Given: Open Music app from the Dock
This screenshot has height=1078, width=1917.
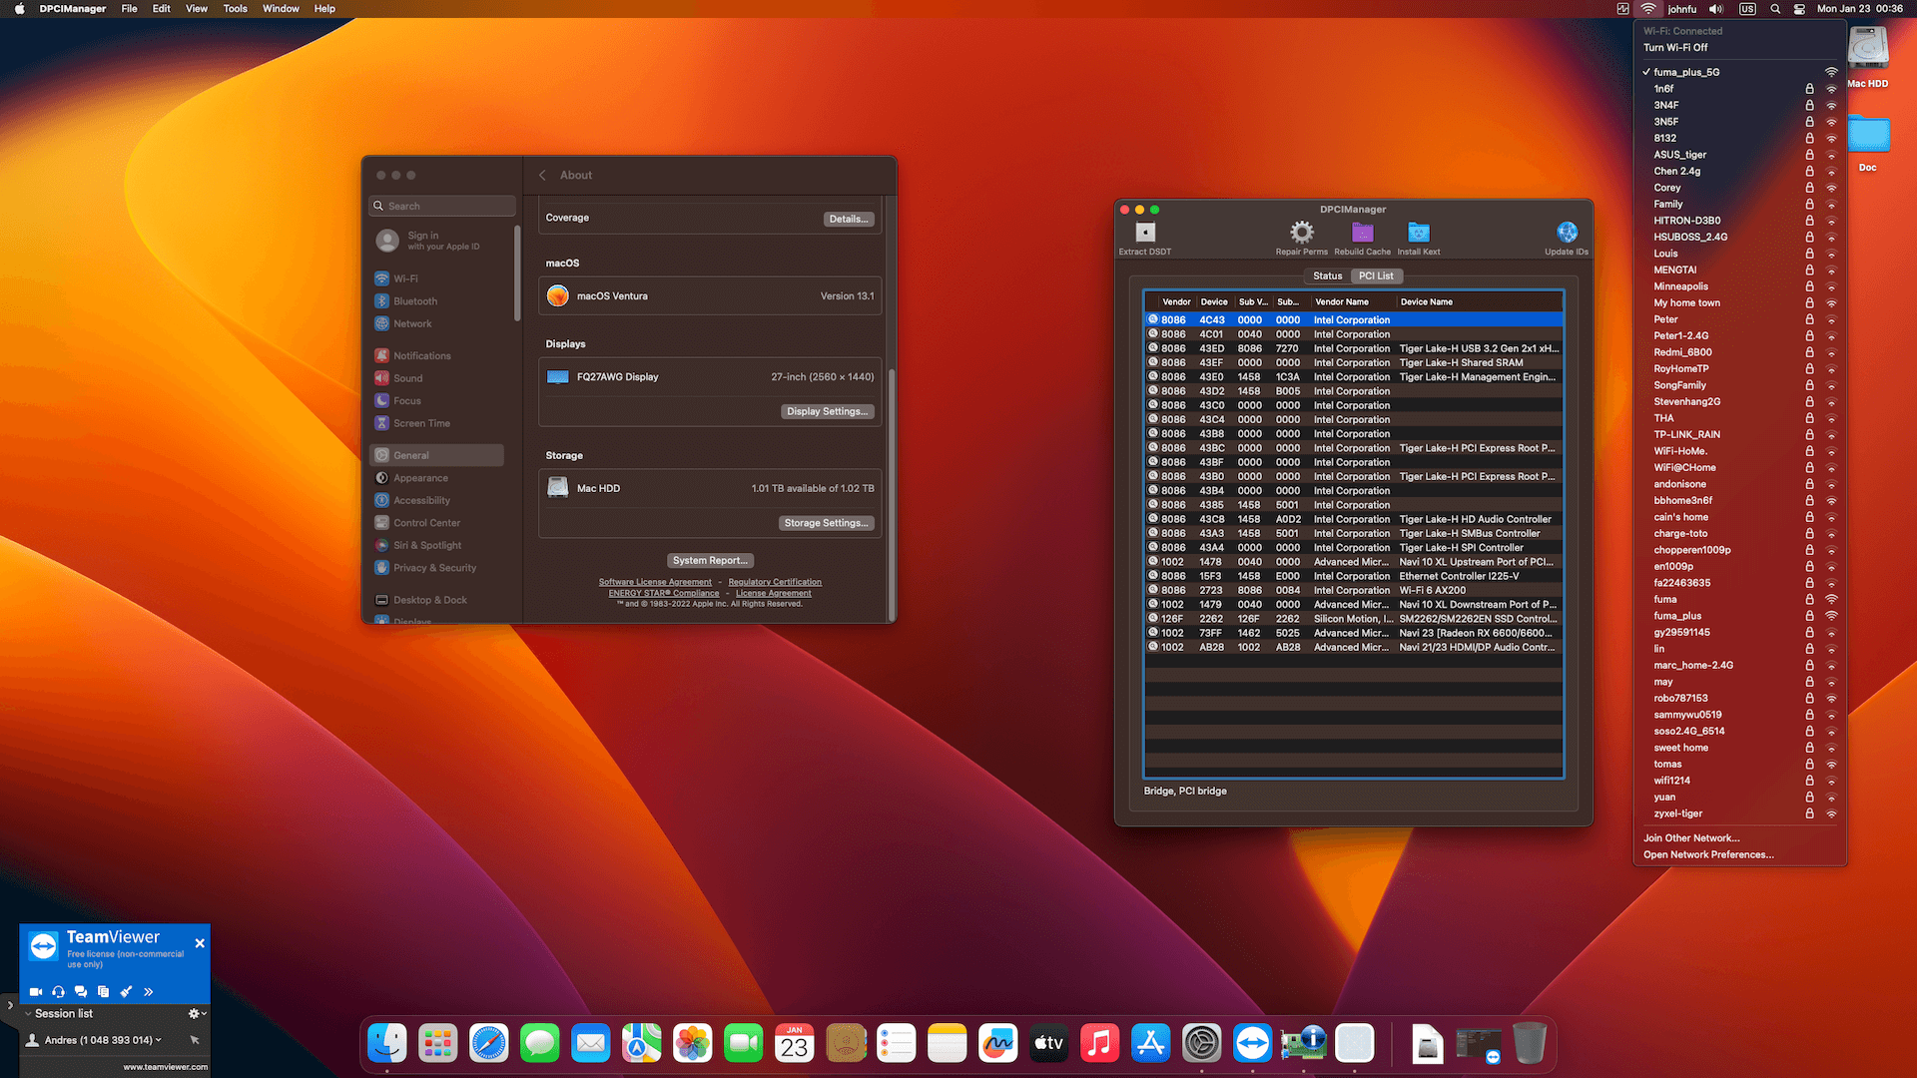Looking at the screenshot, I should tap(1099, 1042).
